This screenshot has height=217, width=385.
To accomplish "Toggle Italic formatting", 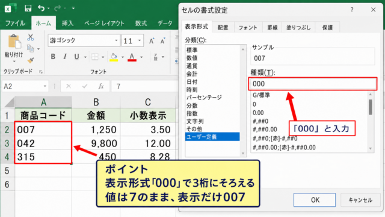I will click(65, 57).
